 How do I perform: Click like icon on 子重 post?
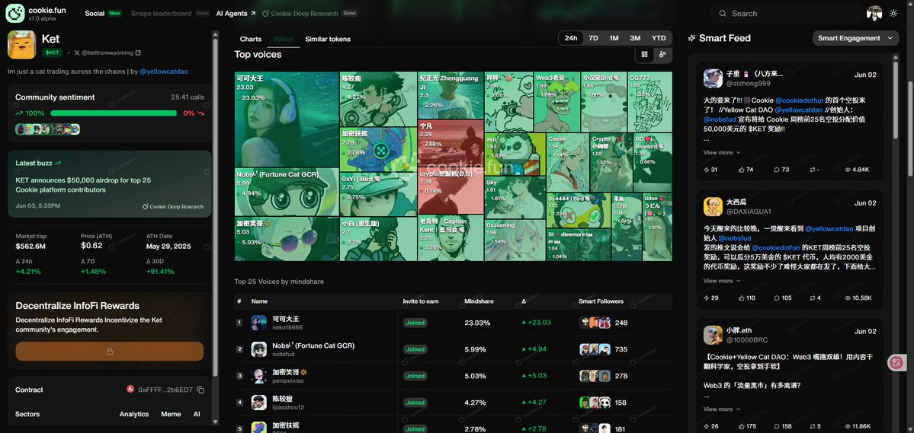coord(742,170)
